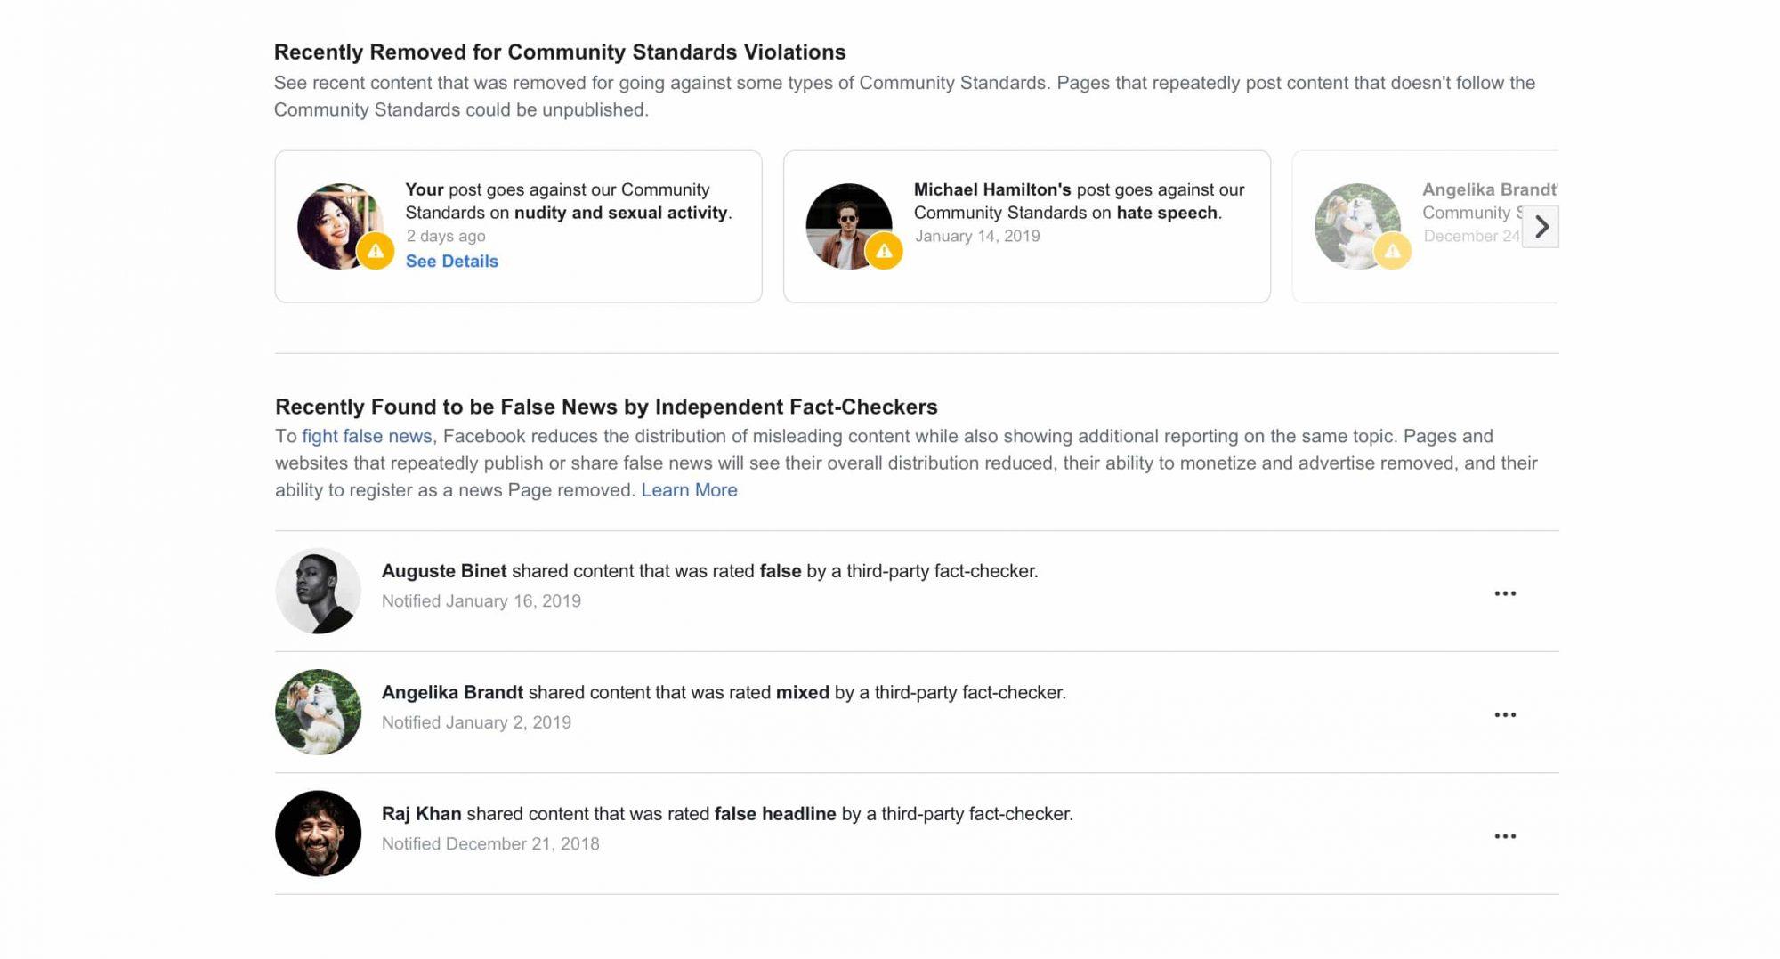Click Angelika Brandt's photo in carousel card
This screenshot has width=1780, height=959.
pyautogui.click(x=1357, y=226)
